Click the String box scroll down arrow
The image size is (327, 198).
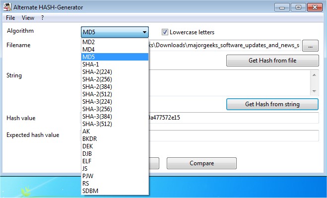[x=314, y=91]
